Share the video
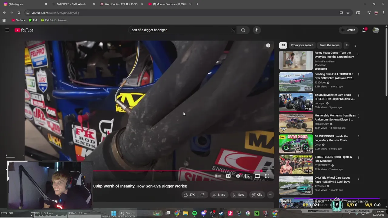The width and height of the screenshot is (388, 218). tap(219, 195)
